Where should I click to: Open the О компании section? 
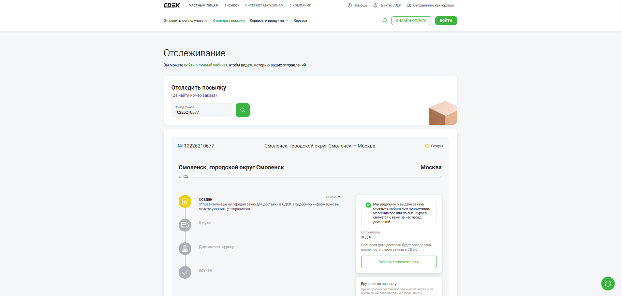(x=300, y=6)
